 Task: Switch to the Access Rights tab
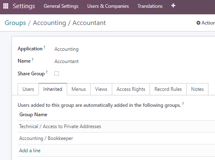click(x=131, y=89)
